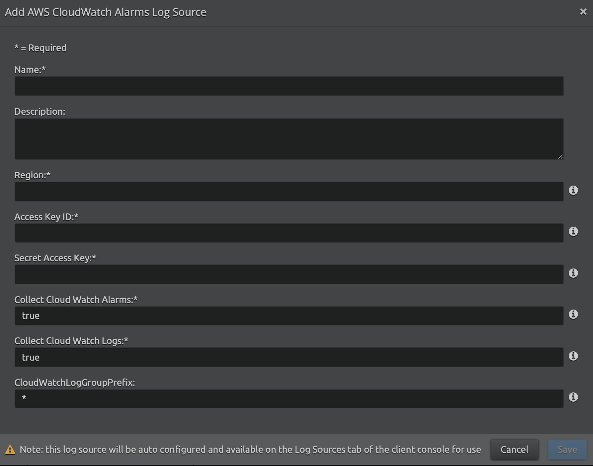
Task: Click Cancel button
Action: coord(514,449)
